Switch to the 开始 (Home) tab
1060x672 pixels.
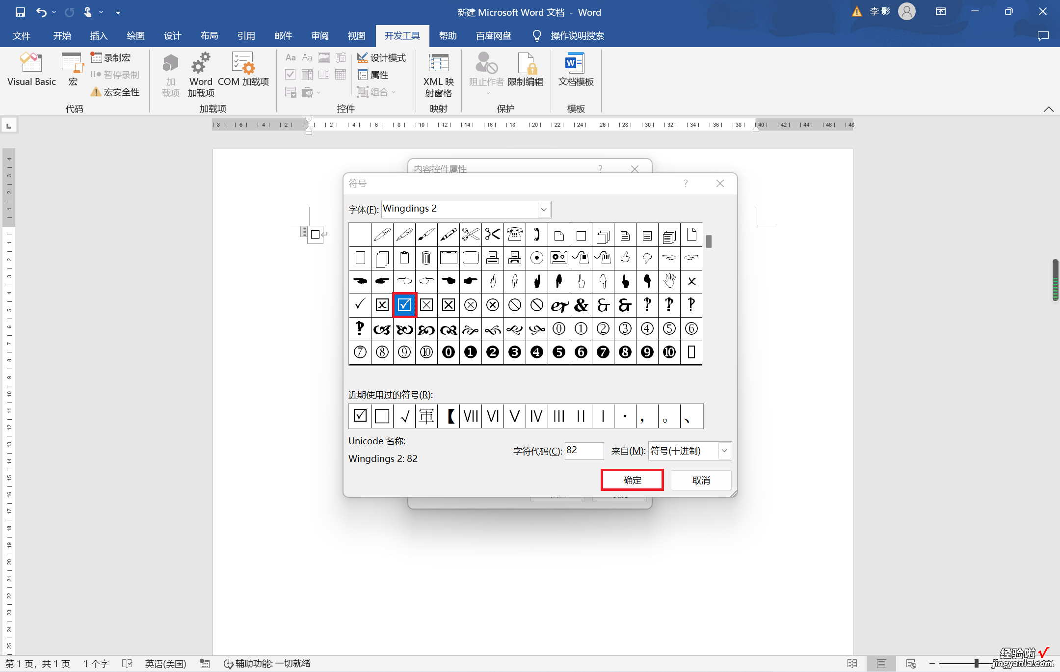[62, 36]
